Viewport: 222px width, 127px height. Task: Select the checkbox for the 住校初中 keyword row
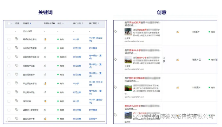click(9, 101)
